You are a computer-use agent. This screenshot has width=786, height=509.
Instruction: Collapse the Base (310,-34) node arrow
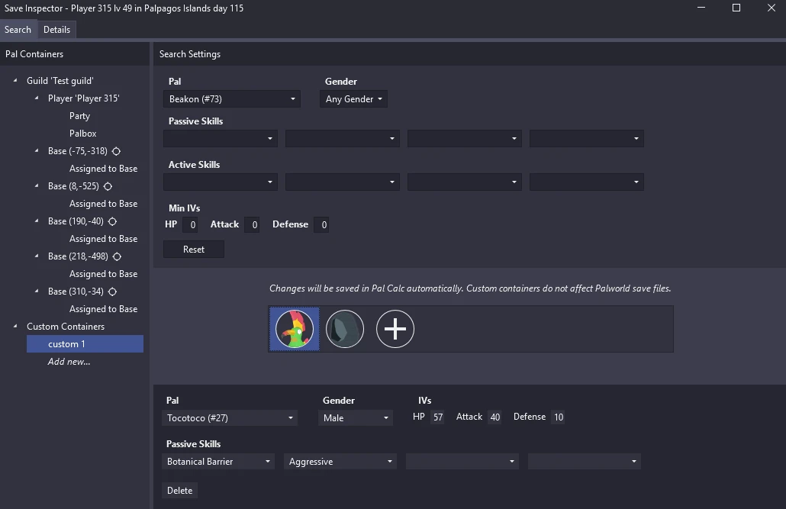coord(37,291)
